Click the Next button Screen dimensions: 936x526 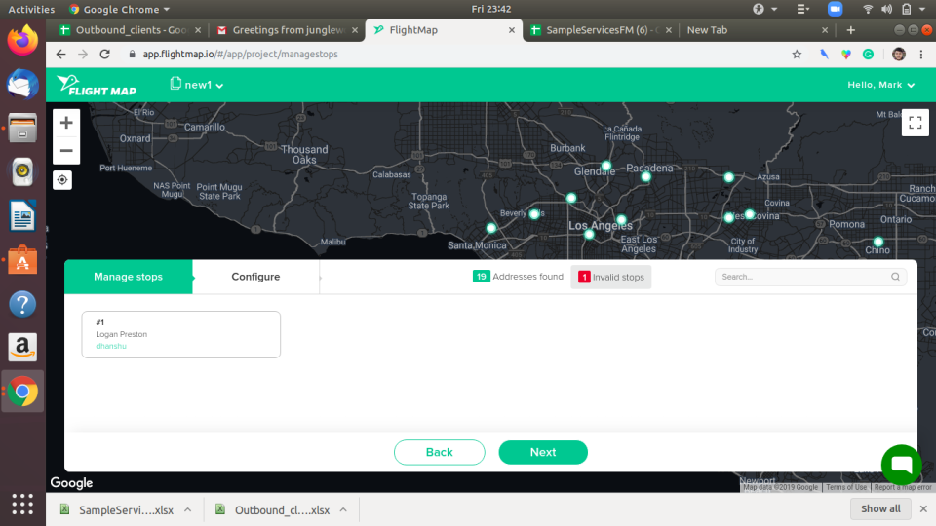[x=543, y=452]
